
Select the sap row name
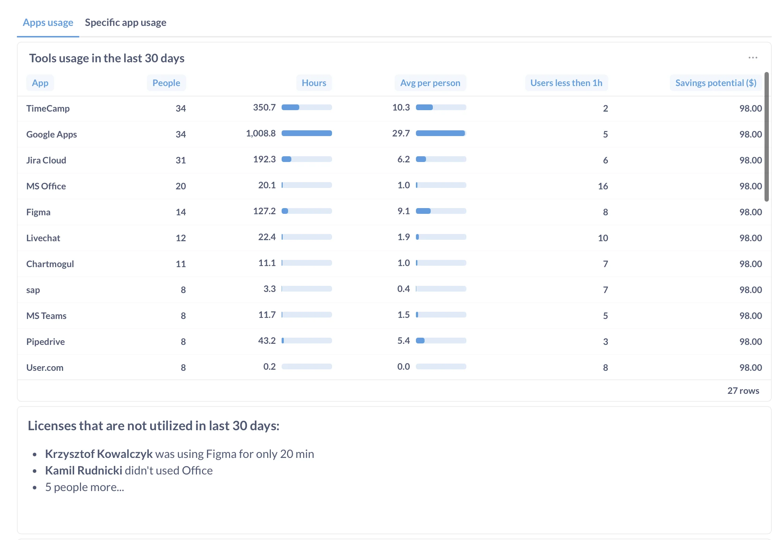click(33, 290)
